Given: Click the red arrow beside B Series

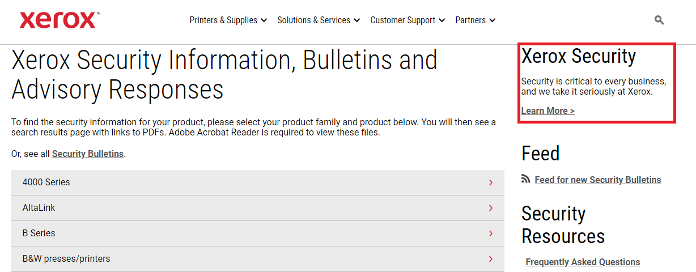Looking at the screenshot, I should click(x=490, y=233).
